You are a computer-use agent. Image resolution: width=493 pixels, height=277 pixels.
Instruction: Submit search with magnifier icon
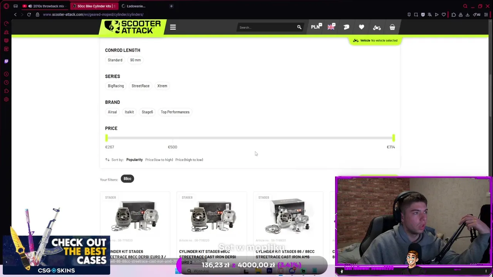299,27
